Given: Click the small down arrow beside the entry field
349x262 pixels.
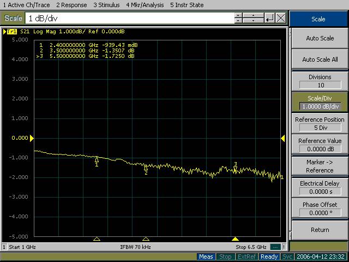Looking at the screenshot, I should [238, 21].
